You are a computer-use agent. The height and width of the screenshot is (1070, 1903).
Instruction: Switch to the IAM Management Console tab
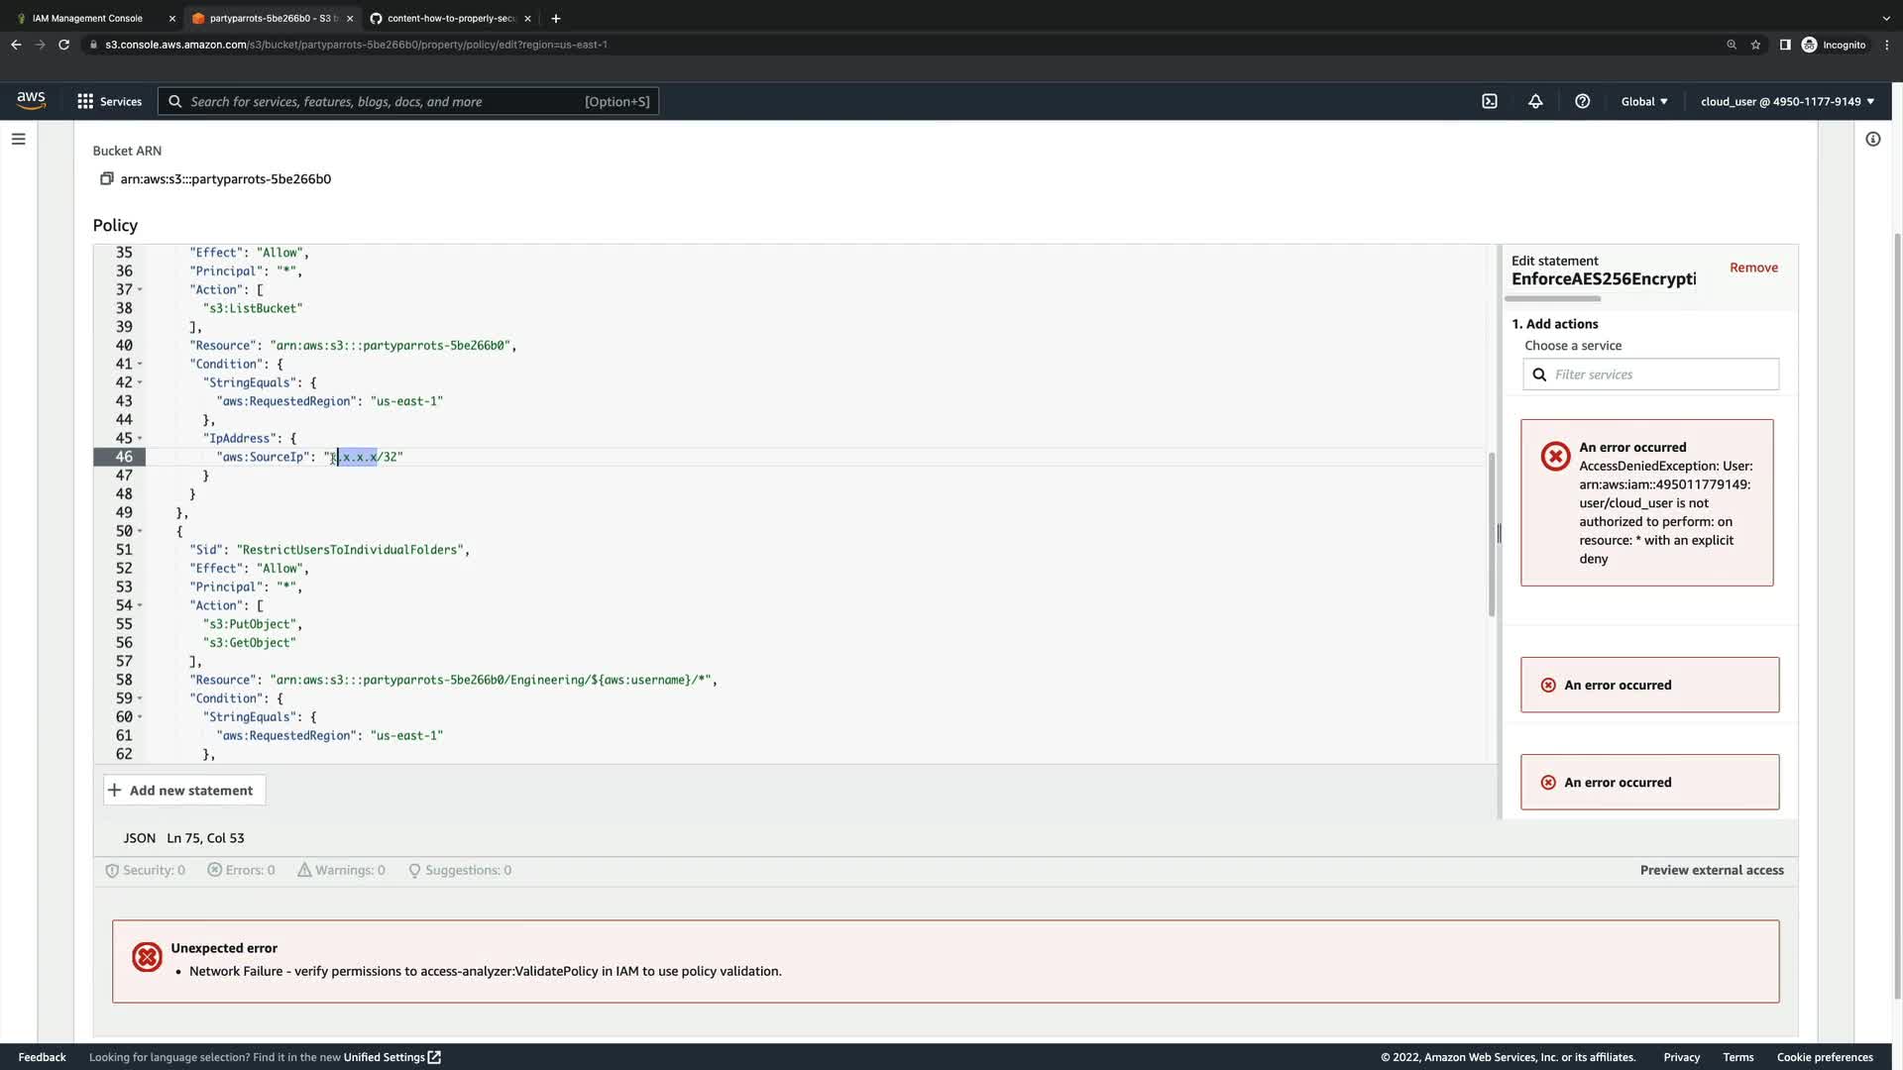click(87, 18)
